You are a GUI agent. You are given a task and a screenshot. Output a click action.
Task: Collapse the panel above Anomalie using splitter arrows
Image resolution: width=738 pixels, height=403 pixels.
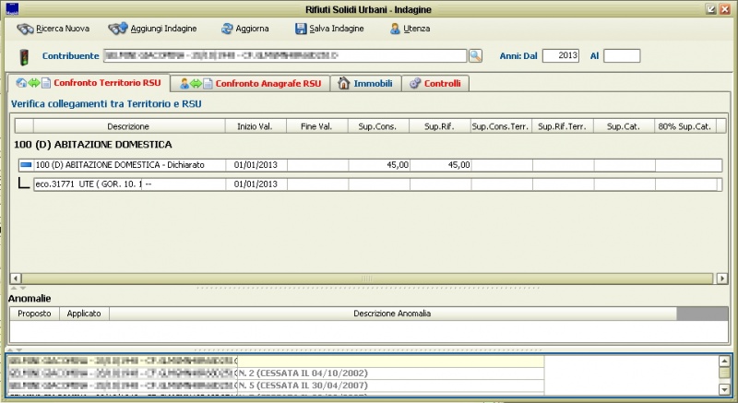coord(16,288)
